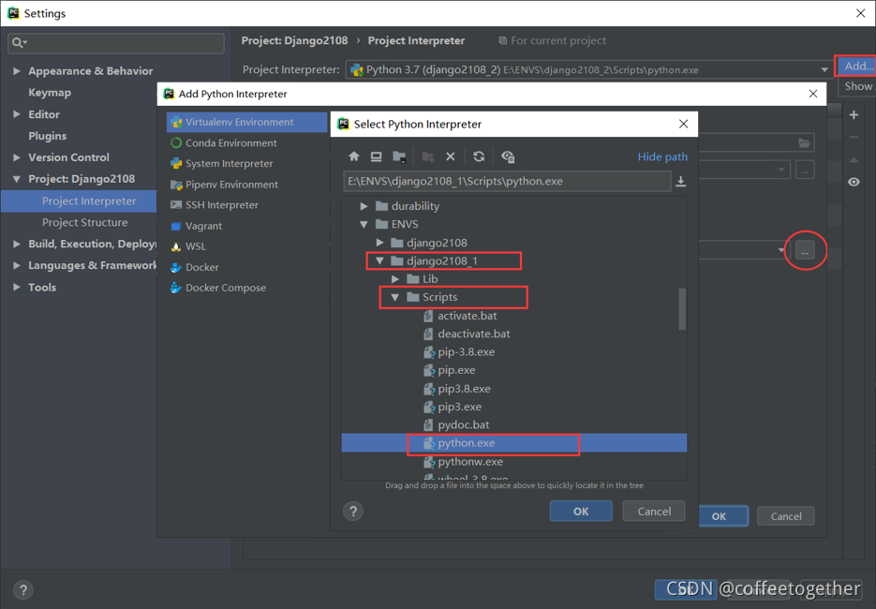
Task: Select Docker Compose option
Action: click(247, 288)
